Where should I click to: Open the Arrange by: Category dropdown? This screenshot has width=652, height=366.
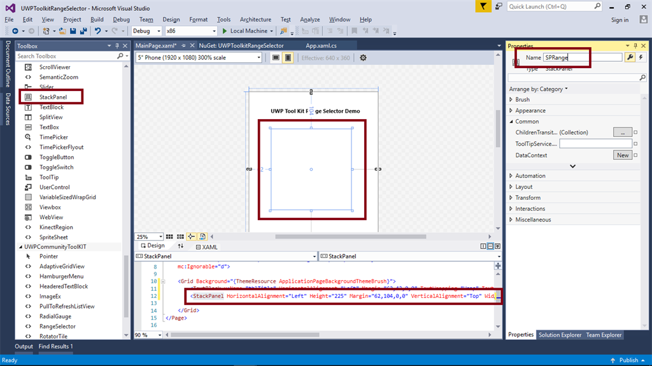tap(538, 89)
